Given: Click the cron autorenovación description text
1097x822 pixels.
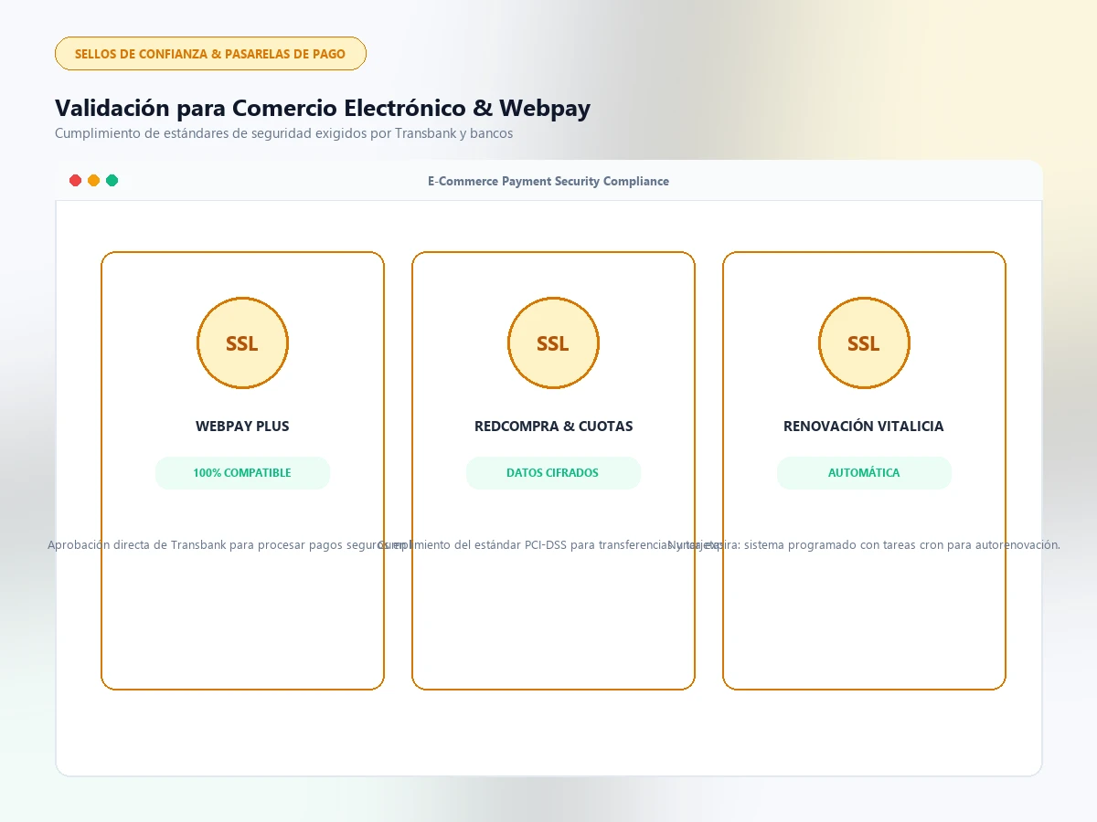Looking at the screenshot, I should 864,545.
